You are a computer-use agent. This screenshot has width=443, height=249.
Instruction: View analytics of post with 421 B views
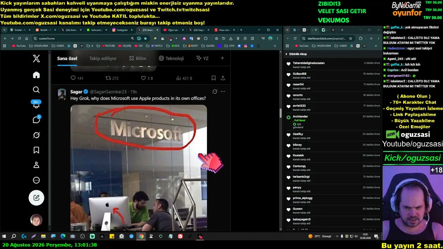[184, 78]
